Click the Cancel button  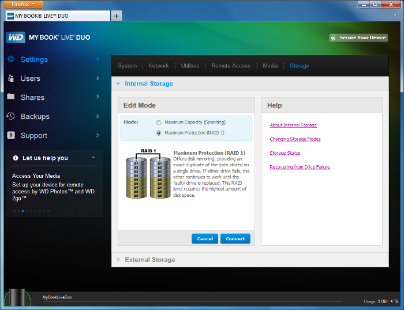(x=205, y=238)
